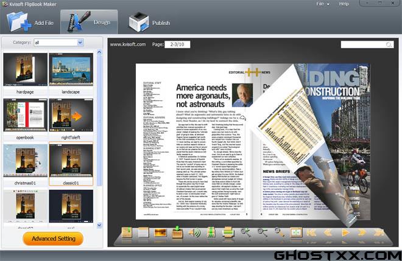Click the Kvisoft FlipBook Maker title icon

click(x=5, y=4)
